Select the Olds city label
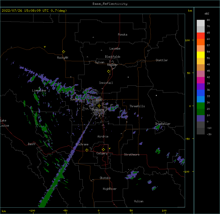Screen dimensions: 220x214 click(99, 100)
